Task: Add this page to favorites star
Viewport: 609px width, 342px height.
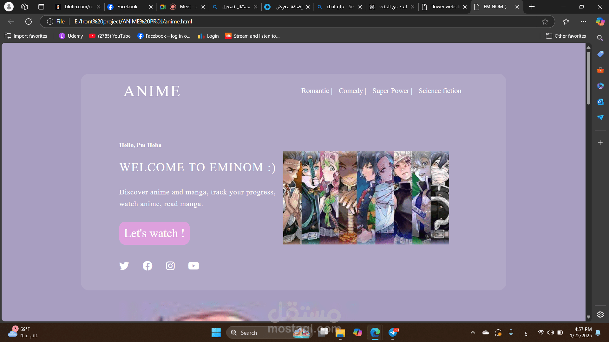Action: [545, 22]
